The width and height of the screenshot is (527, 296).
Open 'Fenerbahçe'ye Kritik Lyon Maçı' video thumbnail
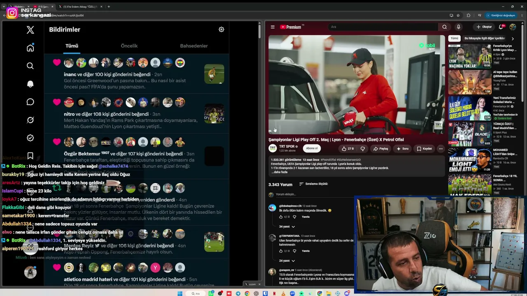(x=470, y=55)
